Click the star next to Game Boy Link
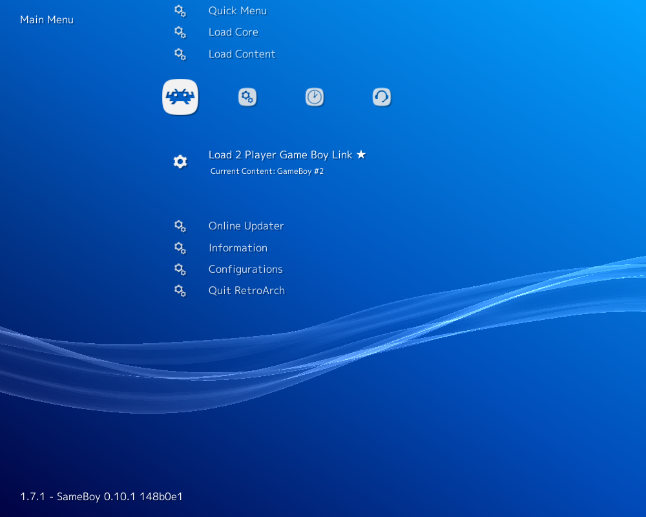 click(361, 154)
